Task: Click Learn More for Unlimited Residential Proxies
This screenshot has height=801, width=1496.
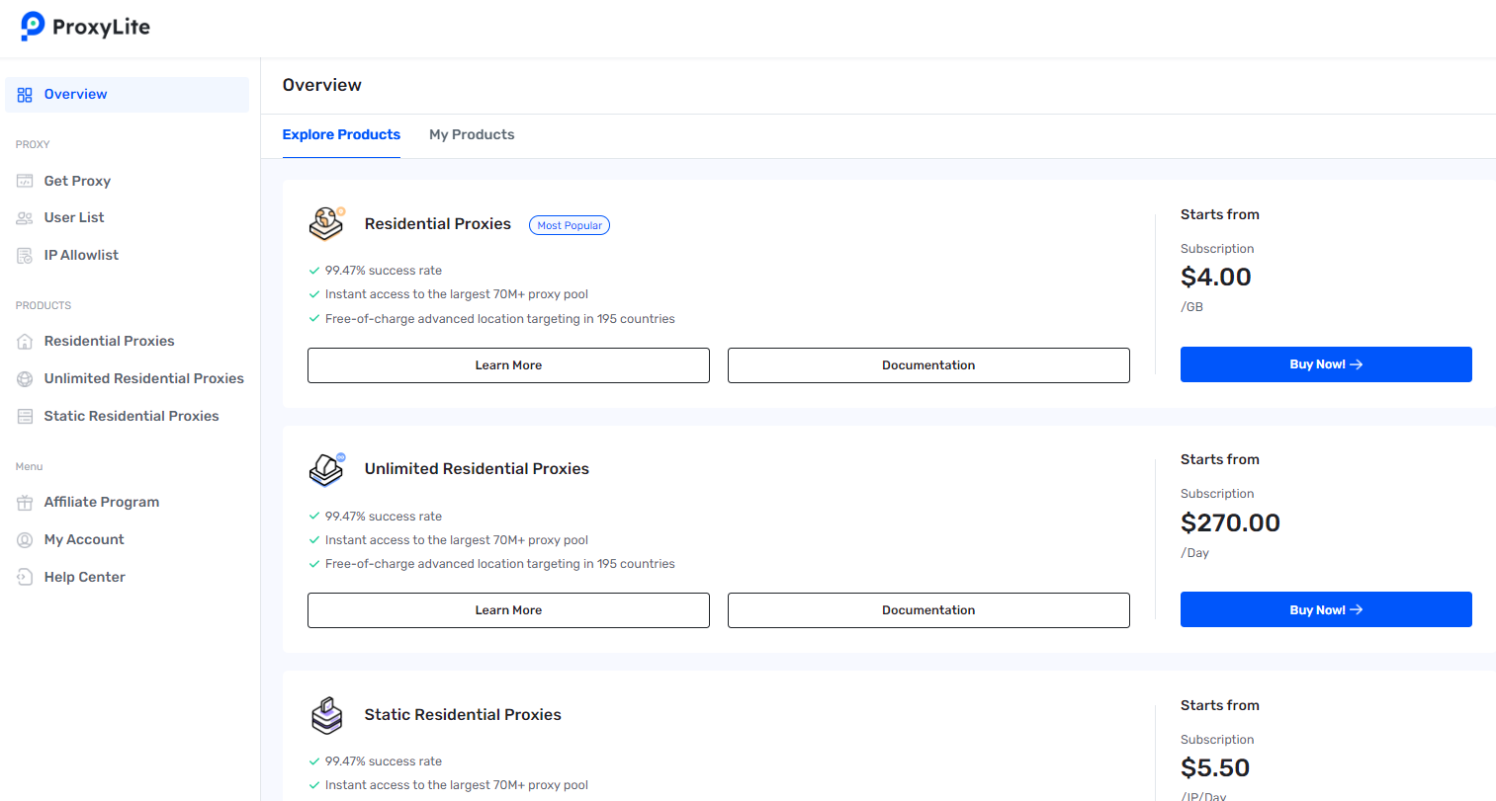Action: [508, 610]
